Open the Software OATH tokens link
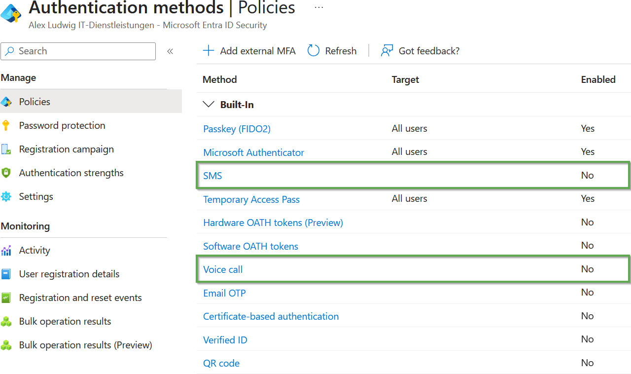The width and height of the screenshot is (631, 374). (x=250, y=246)
